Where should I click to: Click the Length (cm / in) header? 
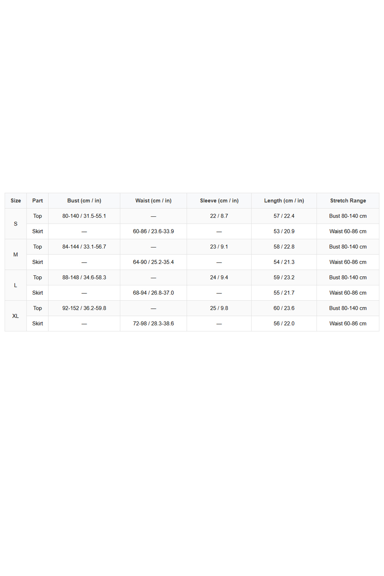[284, 200]
